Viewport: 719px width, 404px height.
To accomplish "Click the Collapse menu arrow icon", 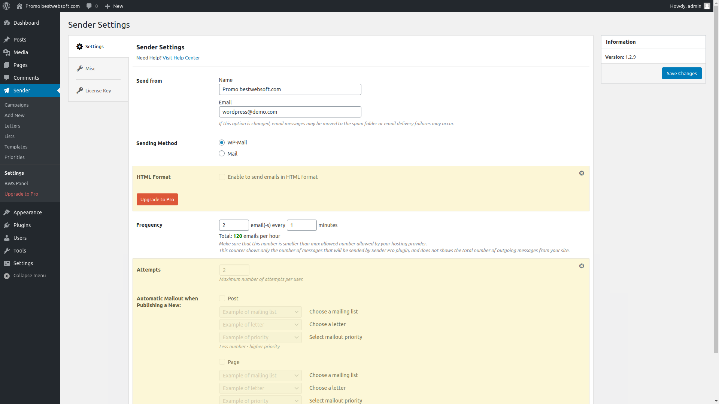I will [x=7, y=276].
